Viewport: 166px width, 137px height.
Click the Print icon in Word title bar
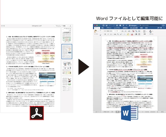pyautogui.click(x=117, y=26)
